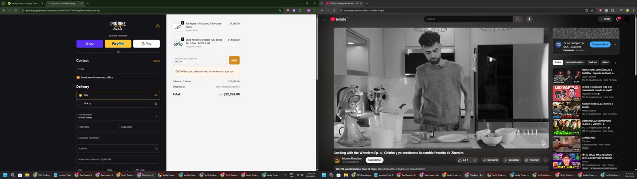Click the Ibis Ripley V5 Carbon frame thumbnail
Screen dimensions: 637x179
(178, 27)
